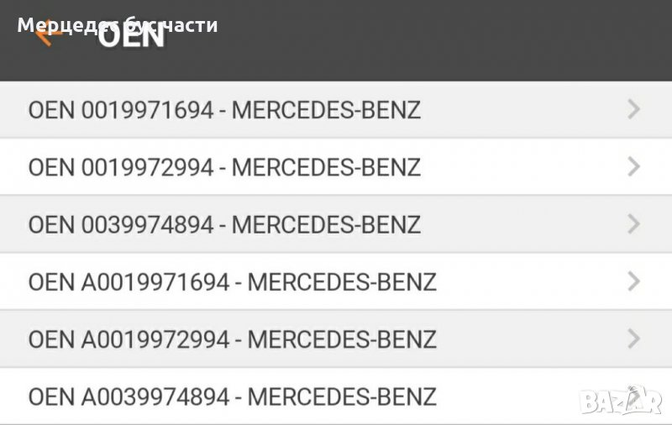Open arrow on OEN A0019971694 row
672x425 pixels.
tap(634, 281)
